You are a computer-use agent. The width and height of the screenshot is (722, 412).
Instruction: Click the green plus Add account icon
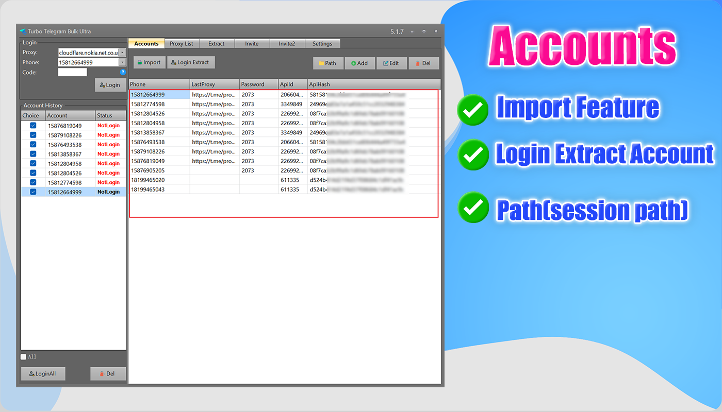pos(353,63)
